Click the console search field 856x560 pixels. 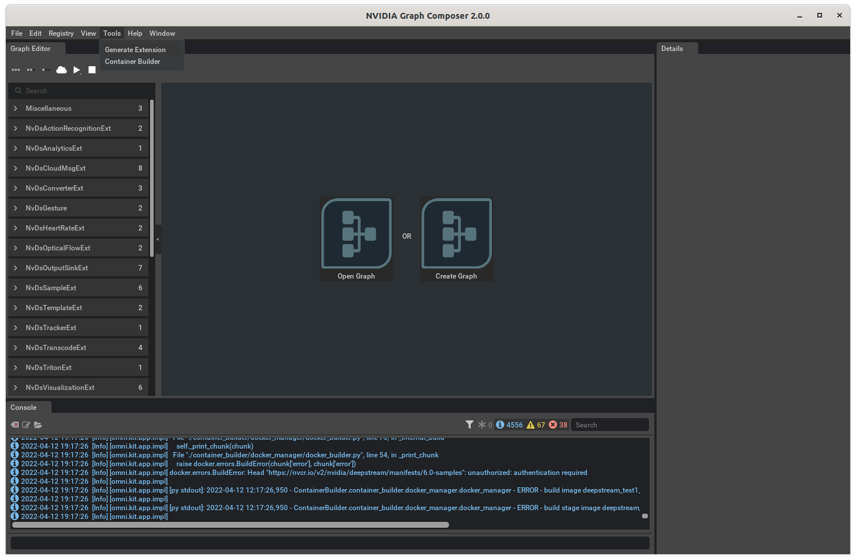(x=610, y=424)
